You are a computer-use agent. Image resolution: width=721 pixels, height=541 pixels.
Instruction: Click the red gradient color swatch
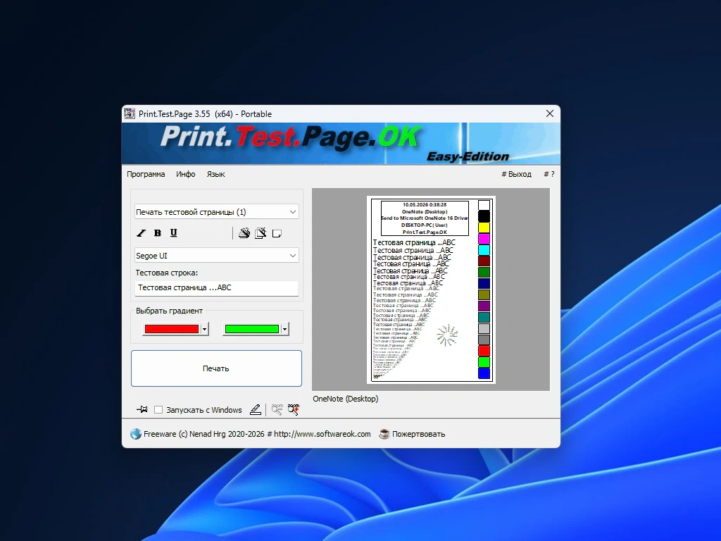(172, 329)
